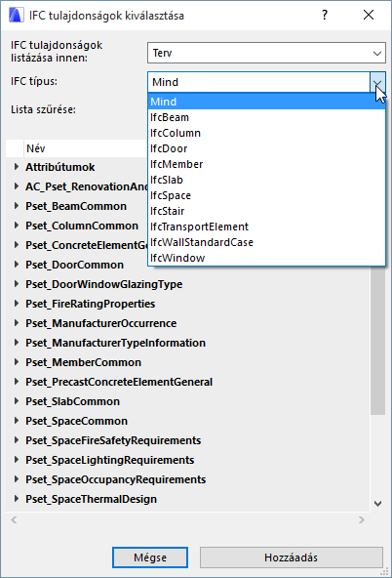This screenshot has width=392, height=578.
Task: Select Pset_SpaceCommon row text
Action: click(x=77, y=421)
